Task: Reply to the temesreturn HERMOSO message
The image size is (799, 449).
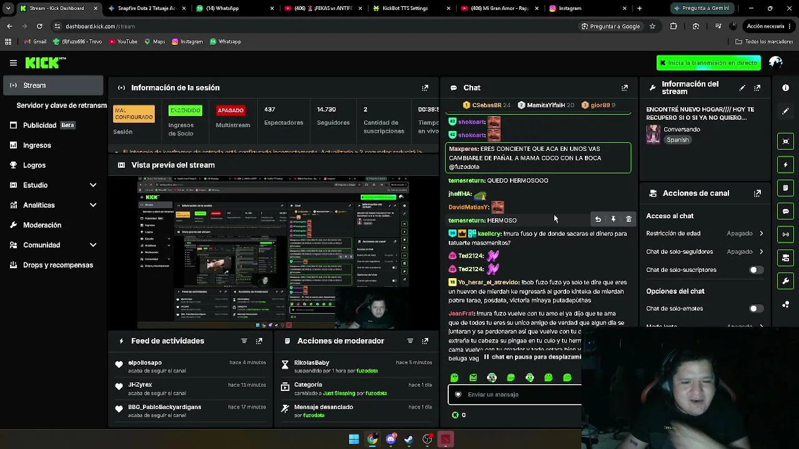Action: click(598, 220)
